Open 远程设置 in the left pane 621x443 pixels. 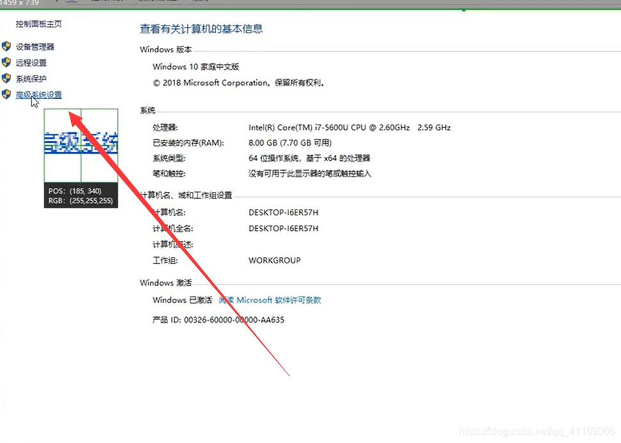click(31, 63)
